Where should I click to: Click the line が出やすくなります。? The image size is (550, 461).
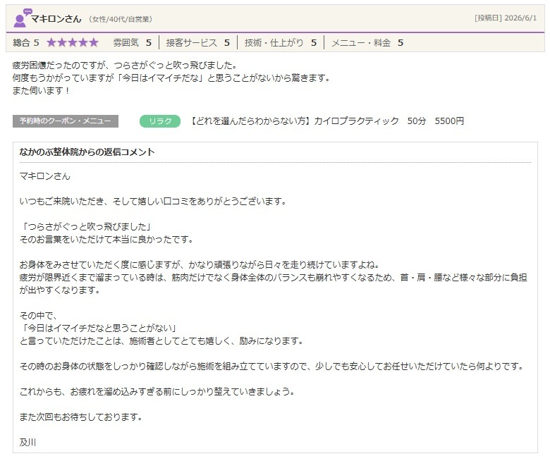coord(60,290)
